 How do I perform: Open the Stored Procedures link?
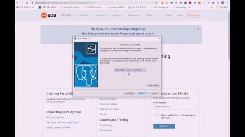click(x=108, y=99)
